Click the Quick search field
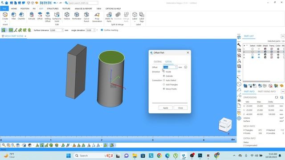285x160 pixels. click(83, 3)
